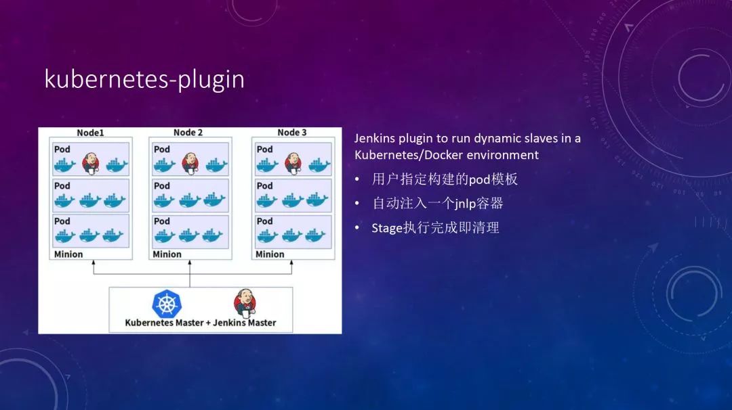
Task: Select center Docker whale in Node 3 middle pod
Action: tap(293, 200)
